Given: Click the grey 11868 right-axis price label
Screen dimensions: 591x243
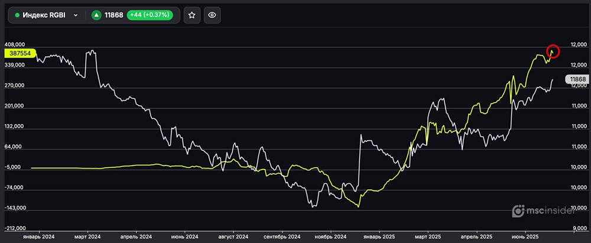Looking at the screenshot, I should pyautogui.click(x=576, y=79).
